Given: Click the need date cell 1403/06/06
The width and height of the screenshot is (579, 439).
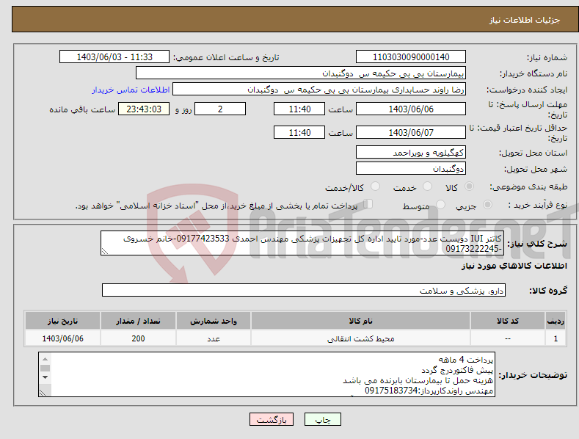Looking at the screenshot, I should coord(63,338).
